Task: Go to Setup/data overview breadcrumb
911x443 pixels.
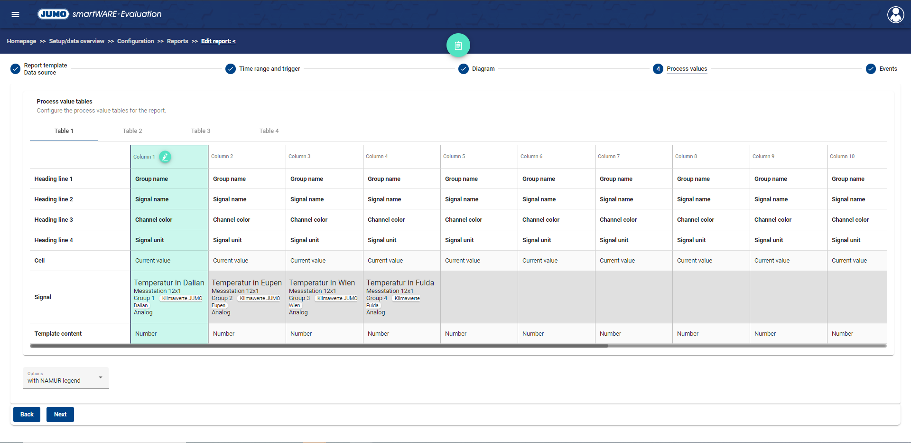Action: pyautogui.click(x=76, y=41)
